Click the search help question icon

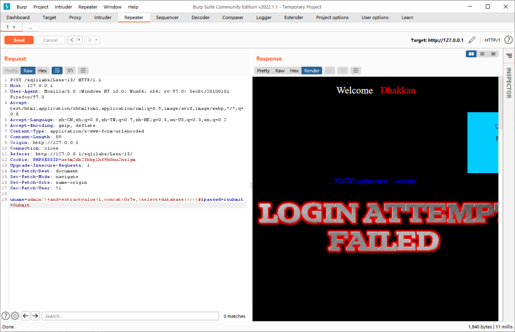tap(6, 316)
